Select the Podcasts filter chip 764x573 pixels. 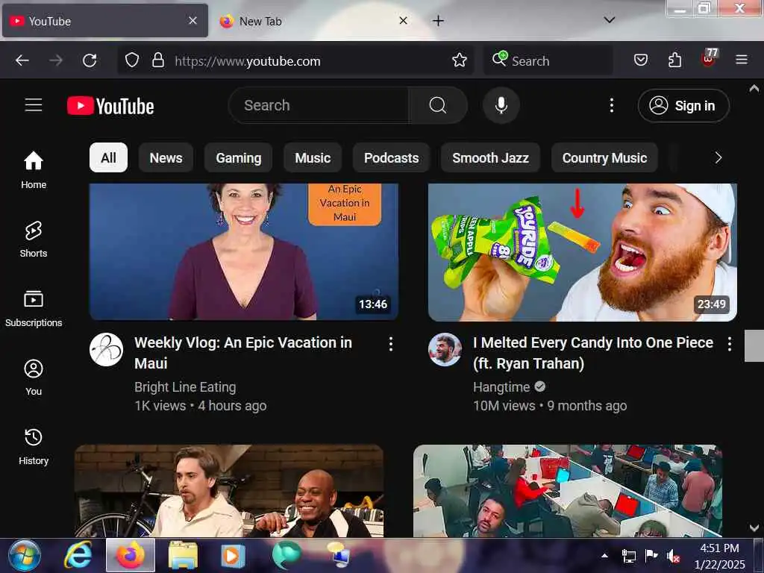click(x=391, y=158)
